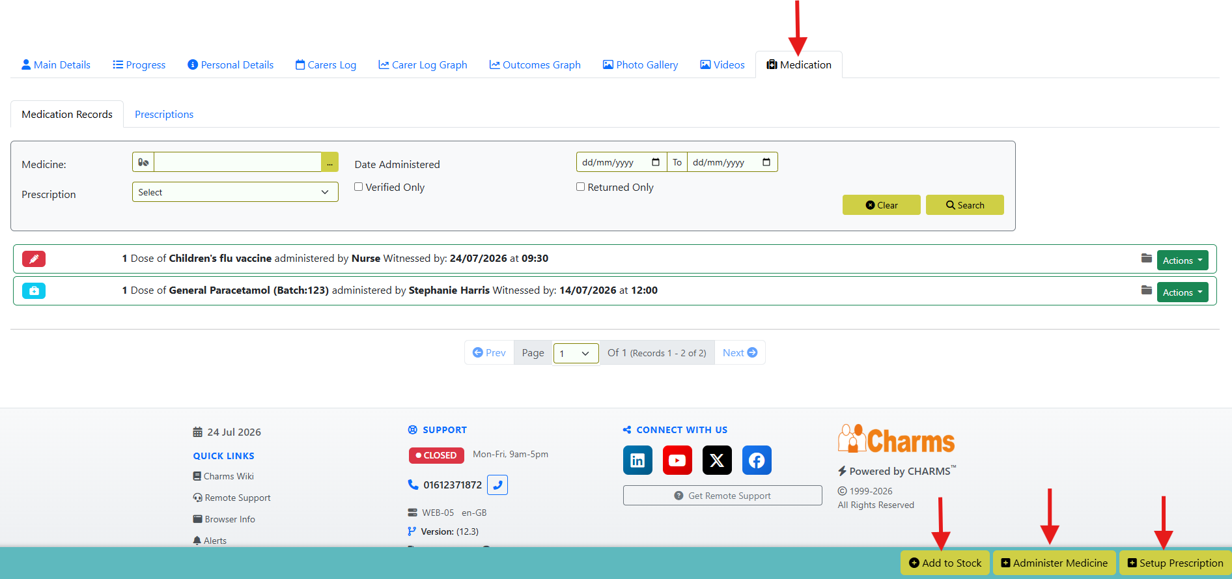Open calendar picker of the start date field
This screenshot has width=1232, height=579.
point(656,162)
